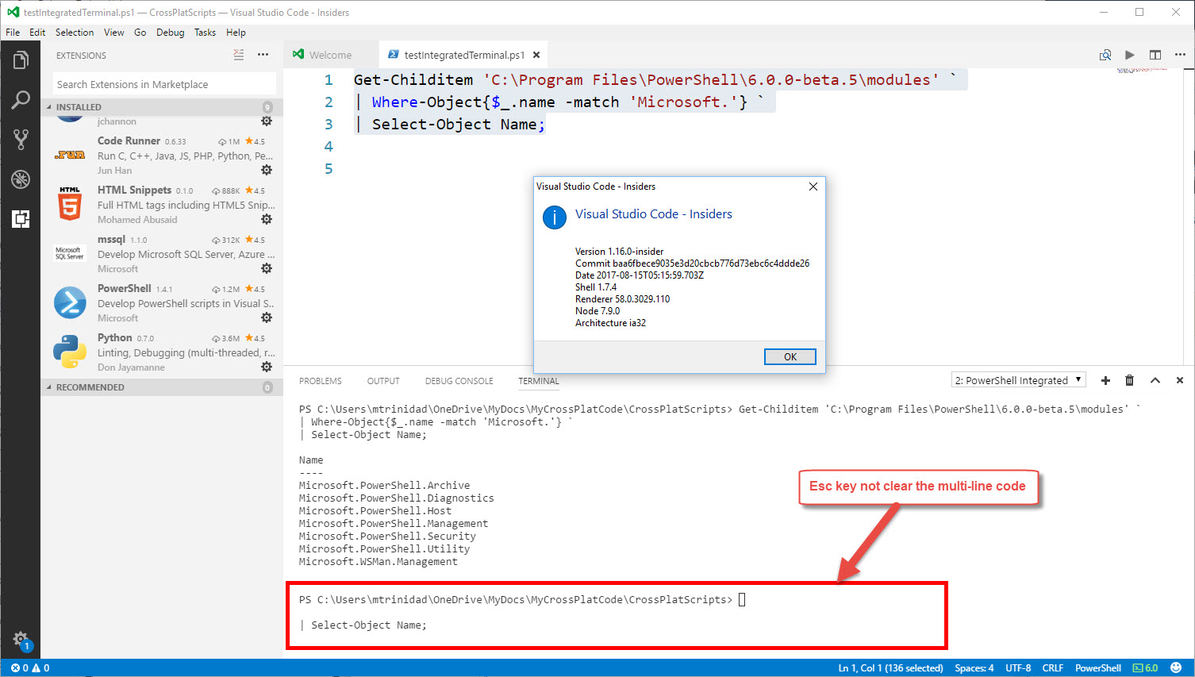Open the Debug view in the activity bar
1195x677 pixels.
click(20, 179)
